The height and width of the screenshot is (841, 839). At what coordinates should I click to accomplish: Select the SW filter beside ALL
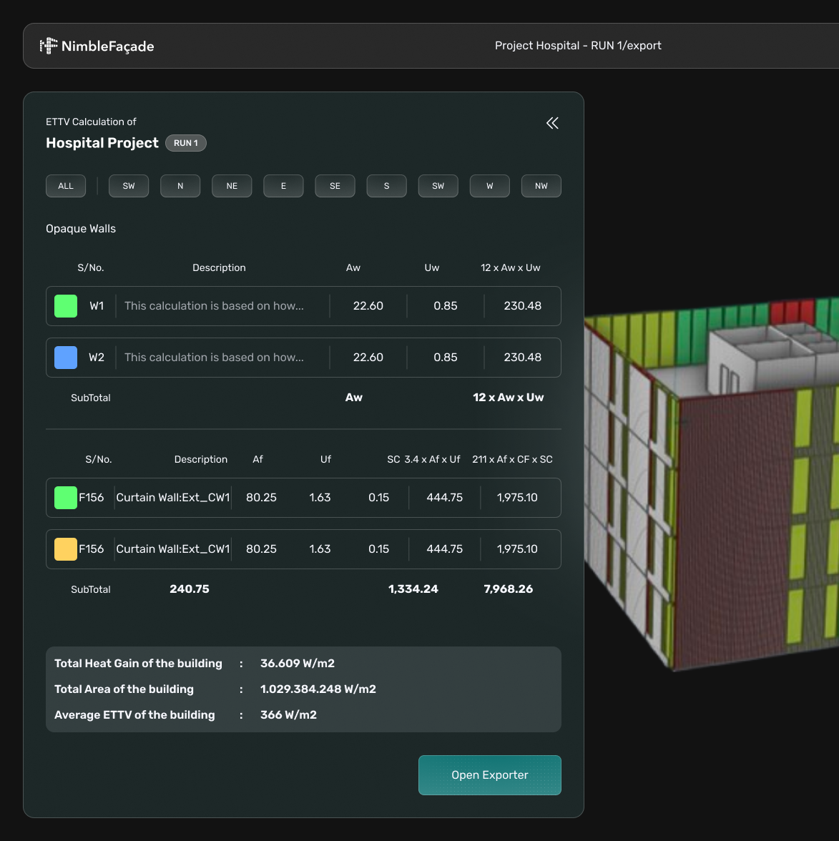[129, 186]
